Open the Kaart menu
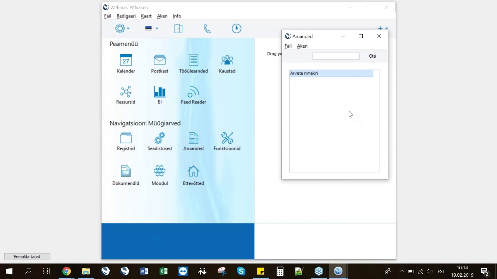This screenshot has height=279, width=497. [x=146, y=16]
